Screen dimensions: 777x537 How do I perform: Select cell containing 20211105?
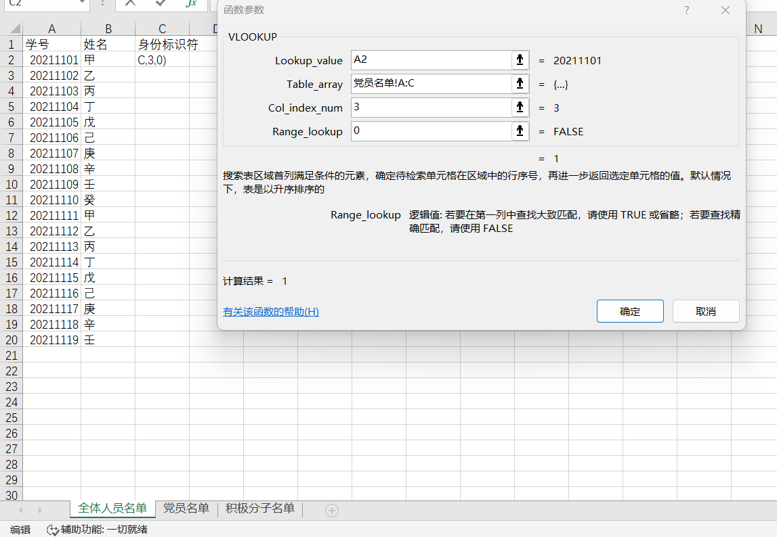[x=51, y=122]
